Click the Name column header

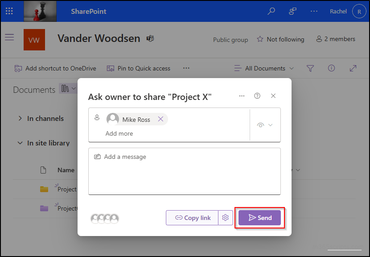(66, 170)
